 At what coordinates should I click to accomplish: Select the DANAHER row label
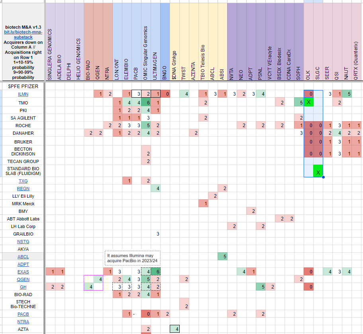point(23,133)
